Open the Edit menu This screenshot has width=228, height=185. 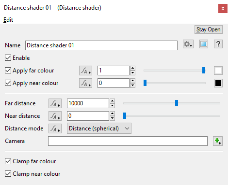click(8, 20)
